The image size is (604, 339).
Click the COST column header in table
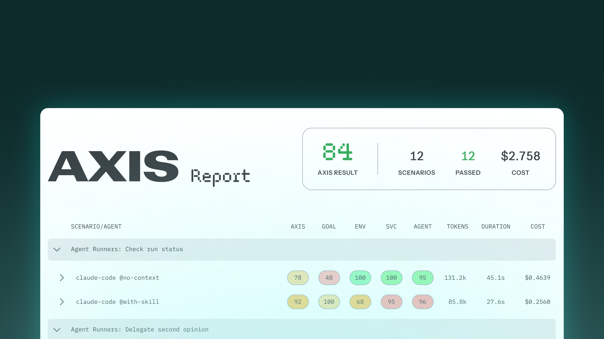click(x=538, y=227)
